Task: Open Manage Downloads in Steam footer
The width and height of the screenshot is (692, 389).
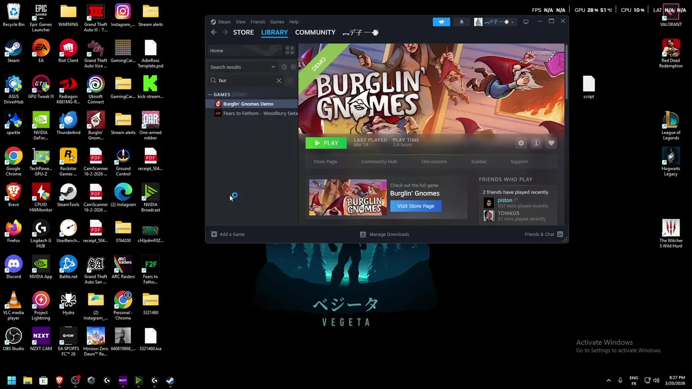Action: pyautogui.click(x=384, y=234)
